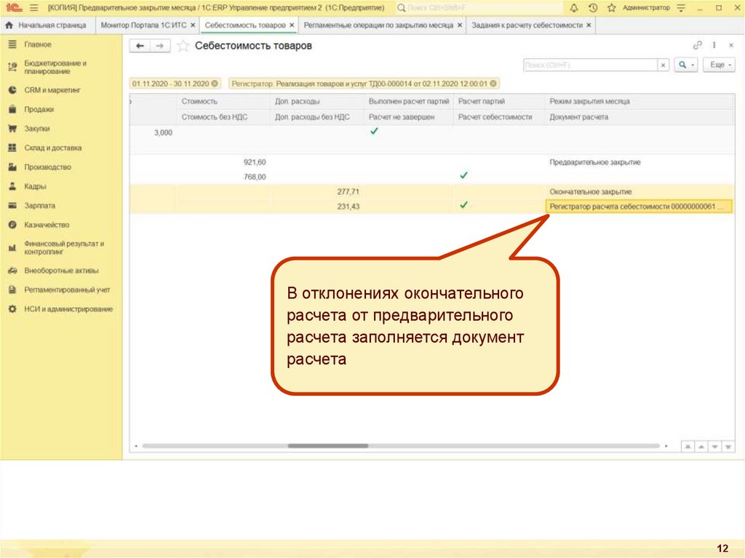Open Производство section in sidebar
Screen dimensions: 745x558
(47, 167)
